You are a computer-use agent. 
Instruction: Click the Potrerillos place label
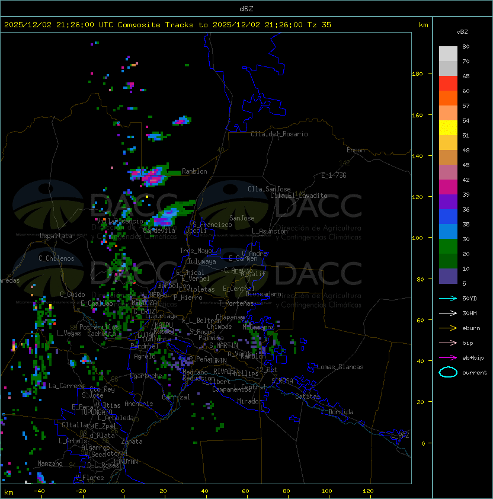(99, 327)
